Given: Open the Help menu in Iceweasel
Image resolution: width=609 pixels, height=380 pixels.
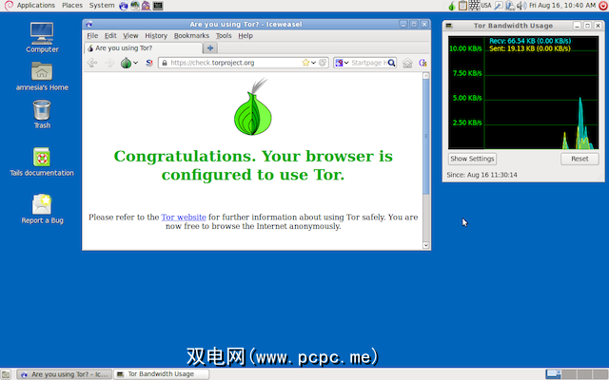Looking at the screenshot, I should click(246, 36).
